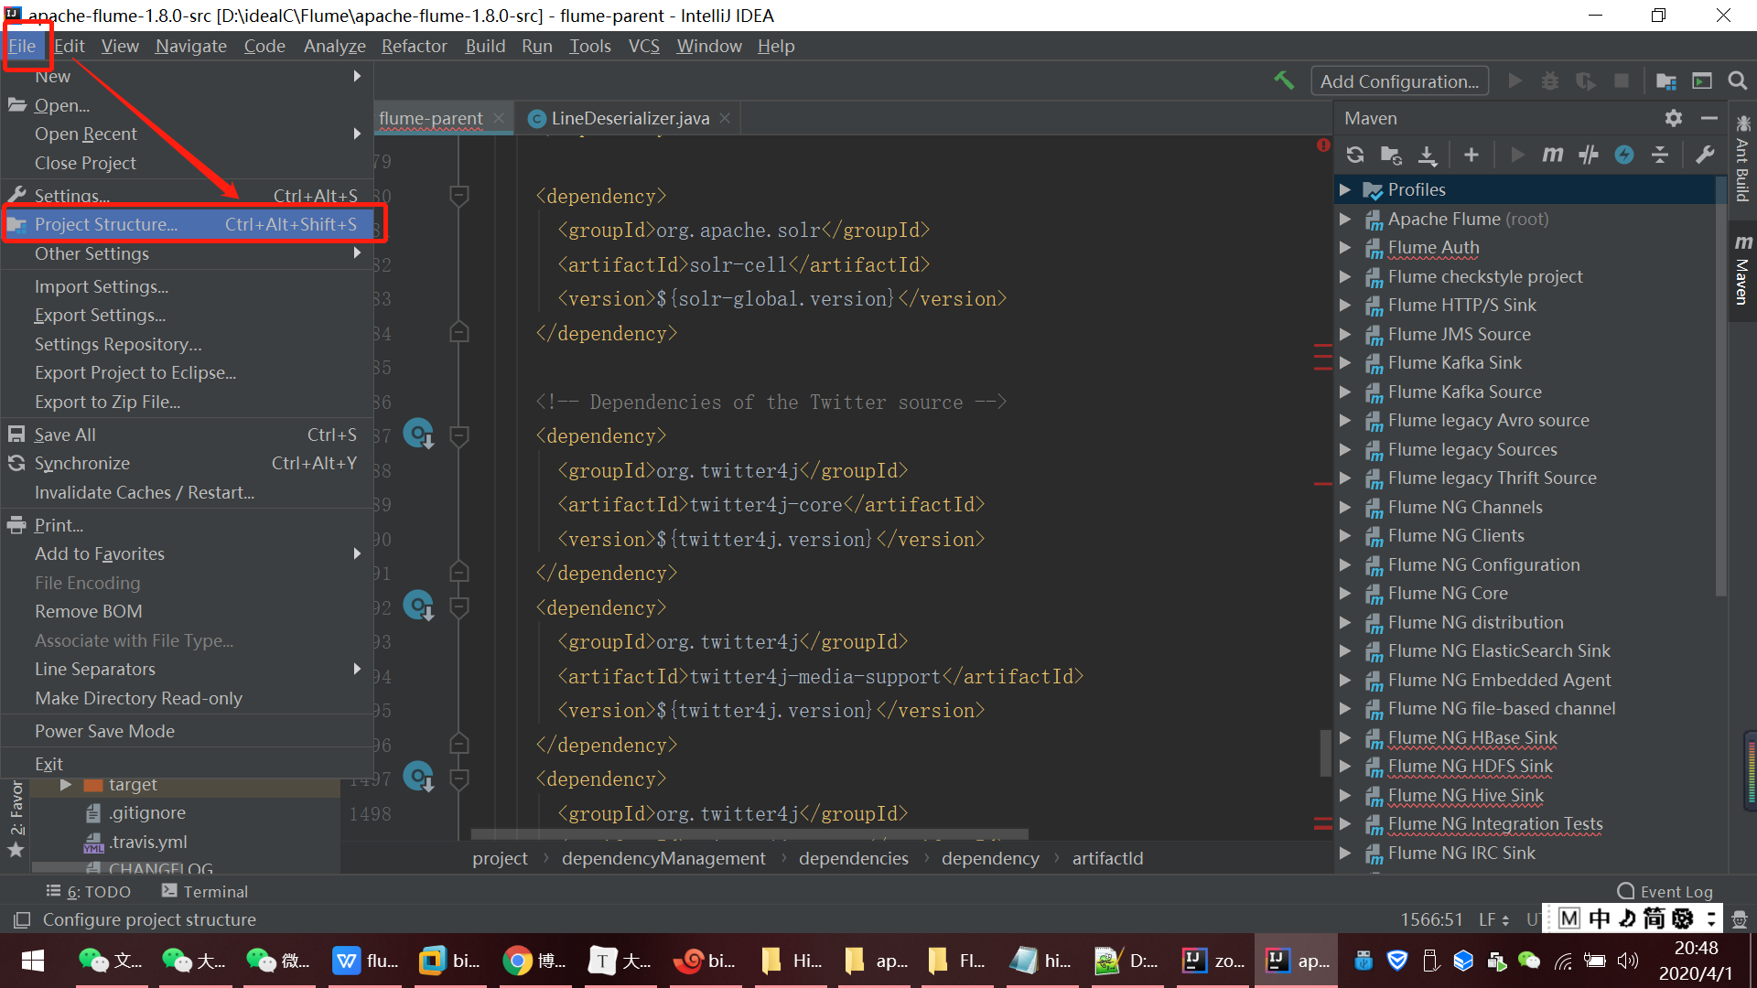Select .gitignore file in project tree
Viewport: 1757px width, 988px height.
146,812
